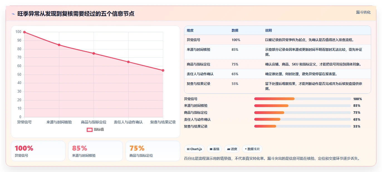Click the description starting 示意部分记录会因来源
The image size is (382, 172).
coord(314,52)
